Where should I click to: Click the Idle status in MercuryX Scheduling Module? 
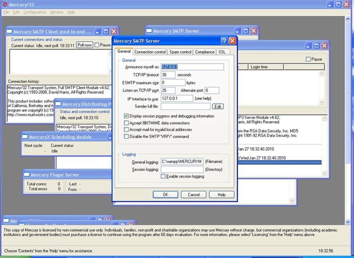click(x=54, y=151)
